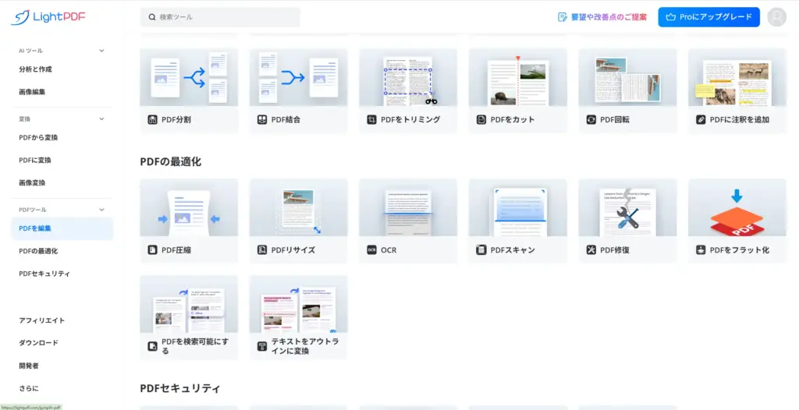The width and height of the screenshot is (799, 410).
Task: Click the PDF分割 tool icon
Action: coord(153,120)
